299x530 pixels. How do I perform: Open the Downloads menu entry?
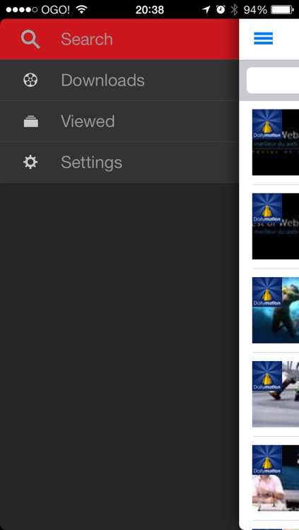coord(119,80)
